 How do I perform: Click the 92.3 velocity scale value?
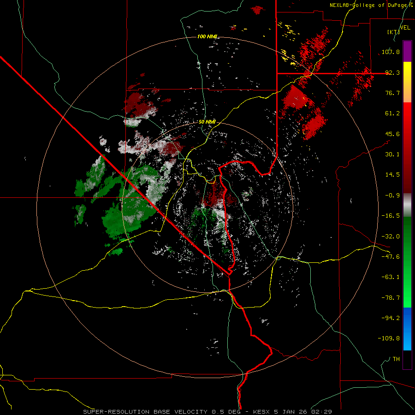pyautogui.click(x=392, y=72)
